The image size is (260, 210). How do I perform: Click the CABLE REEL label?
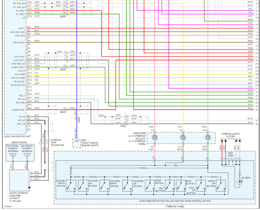coord(137,138)
